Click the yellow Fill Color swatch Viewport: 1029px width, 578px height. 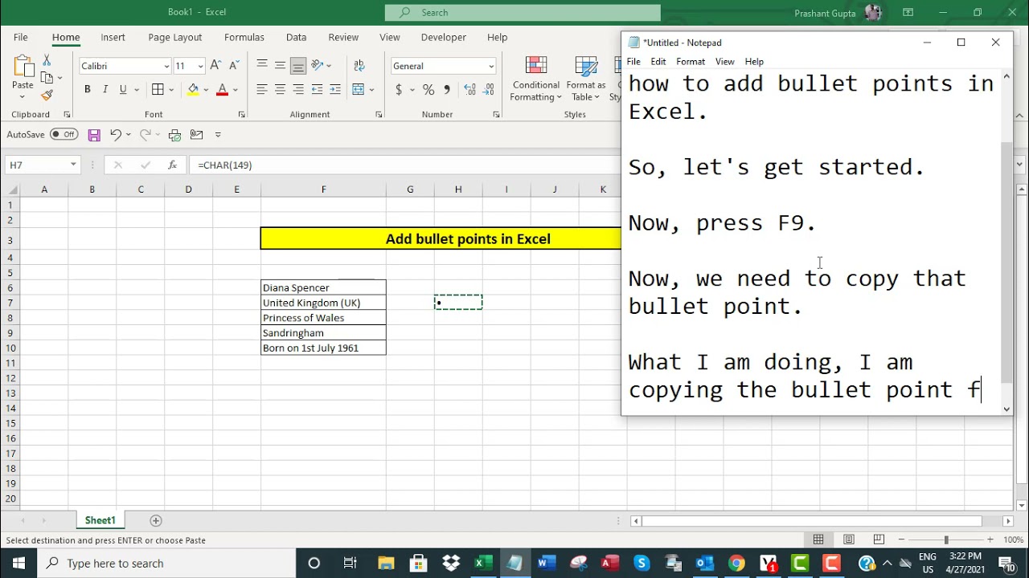point(193,89)
